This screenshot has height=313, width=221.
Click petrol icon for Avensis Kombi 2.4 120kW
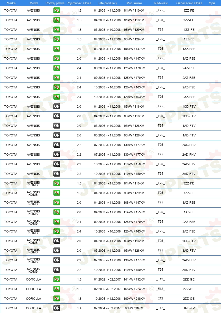[57, 231]
